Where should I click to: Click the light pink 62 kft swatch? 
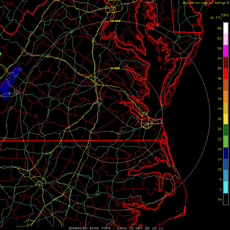[226, 39]
